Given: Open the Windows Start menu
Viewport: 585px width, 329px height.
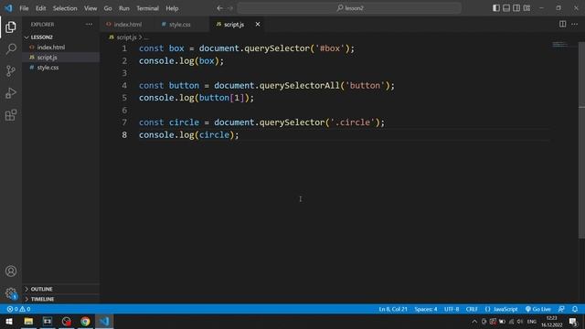Looking at the screenshot, I should click(9, 321).
